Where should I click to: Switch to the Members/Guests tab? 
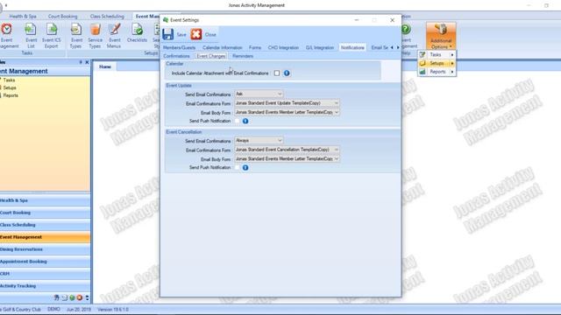[x=179, y=47]
